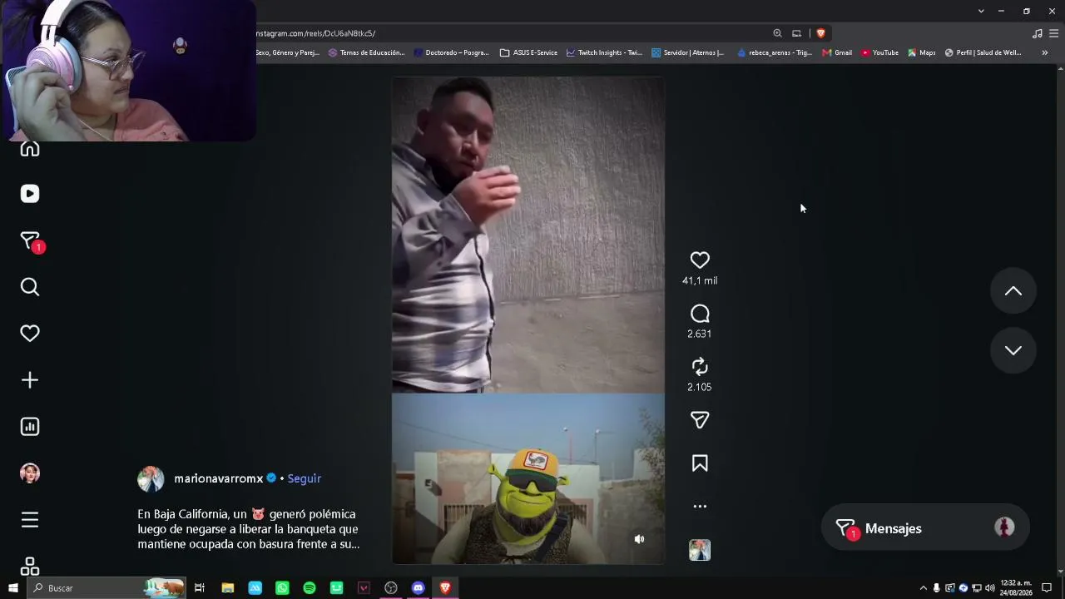Screen dimensions: 1065x599
Task: Open notifications heart in the sidebar
Action: coord(30,334)
